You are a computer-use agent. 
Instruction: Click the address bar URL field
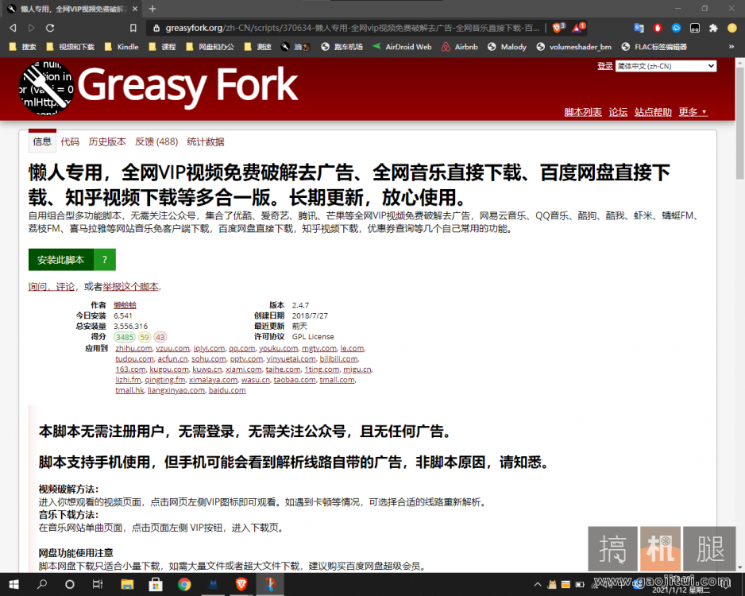tap(352, 28)
